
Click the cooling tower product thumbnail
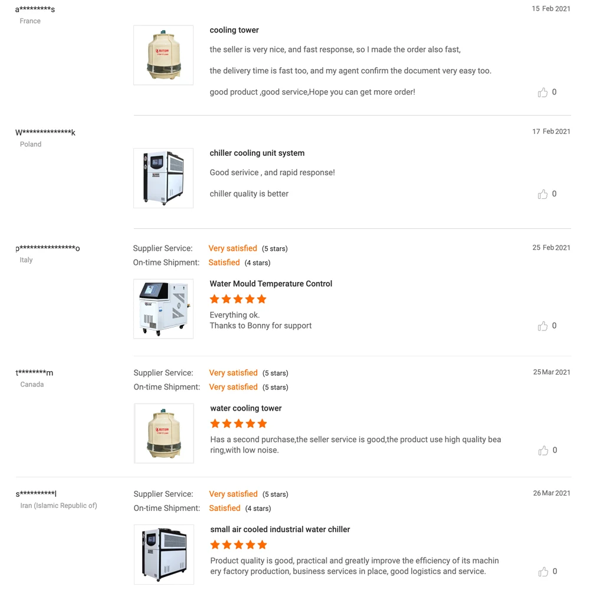click(163, 55)
